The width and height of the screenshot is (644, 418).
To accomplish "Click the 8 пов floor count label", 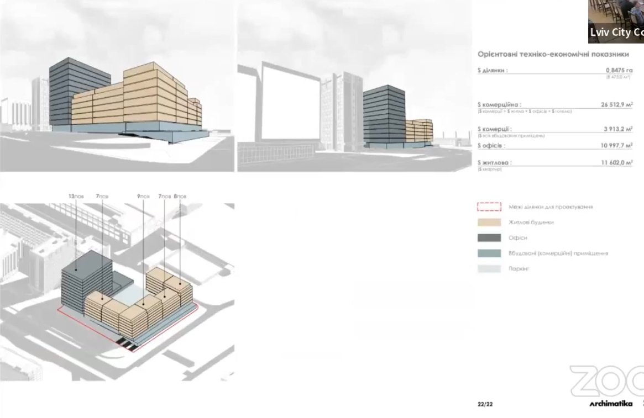I will tap(180, 197).
